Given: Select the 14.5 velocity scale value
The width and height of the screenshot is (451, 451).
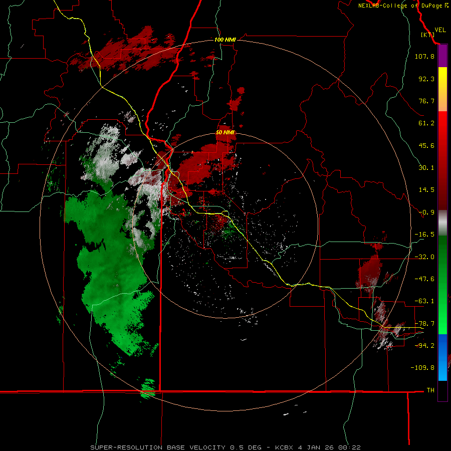Looking at the screenshot, I should [x=426, y=190].
